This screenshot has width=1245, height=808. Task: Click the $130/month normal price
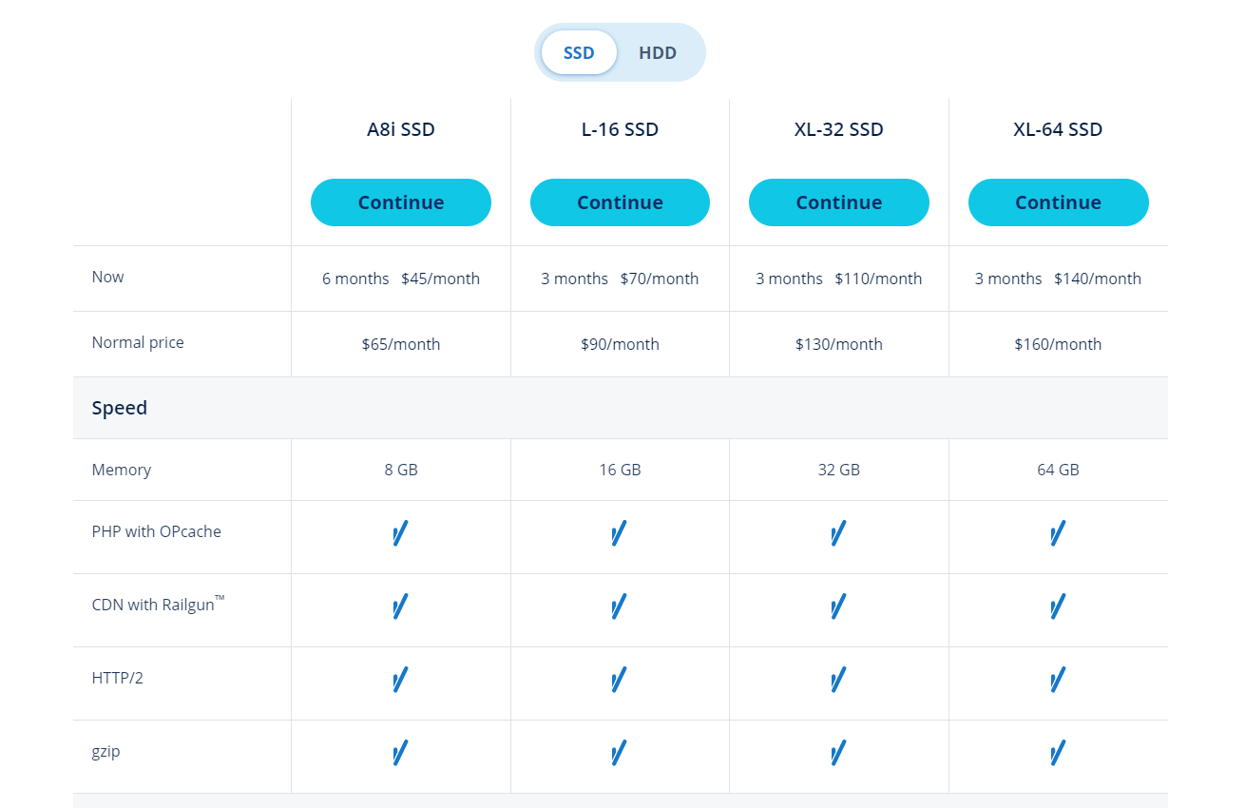(x=839, y=344)
